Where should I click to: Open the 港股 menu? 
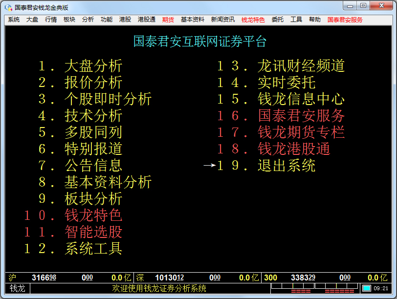[x=125, y=20]
